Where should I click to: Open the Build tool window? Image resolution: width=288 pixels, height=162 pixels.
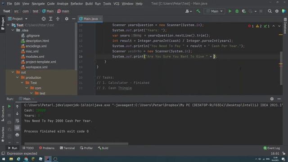(x=103, y=148)
